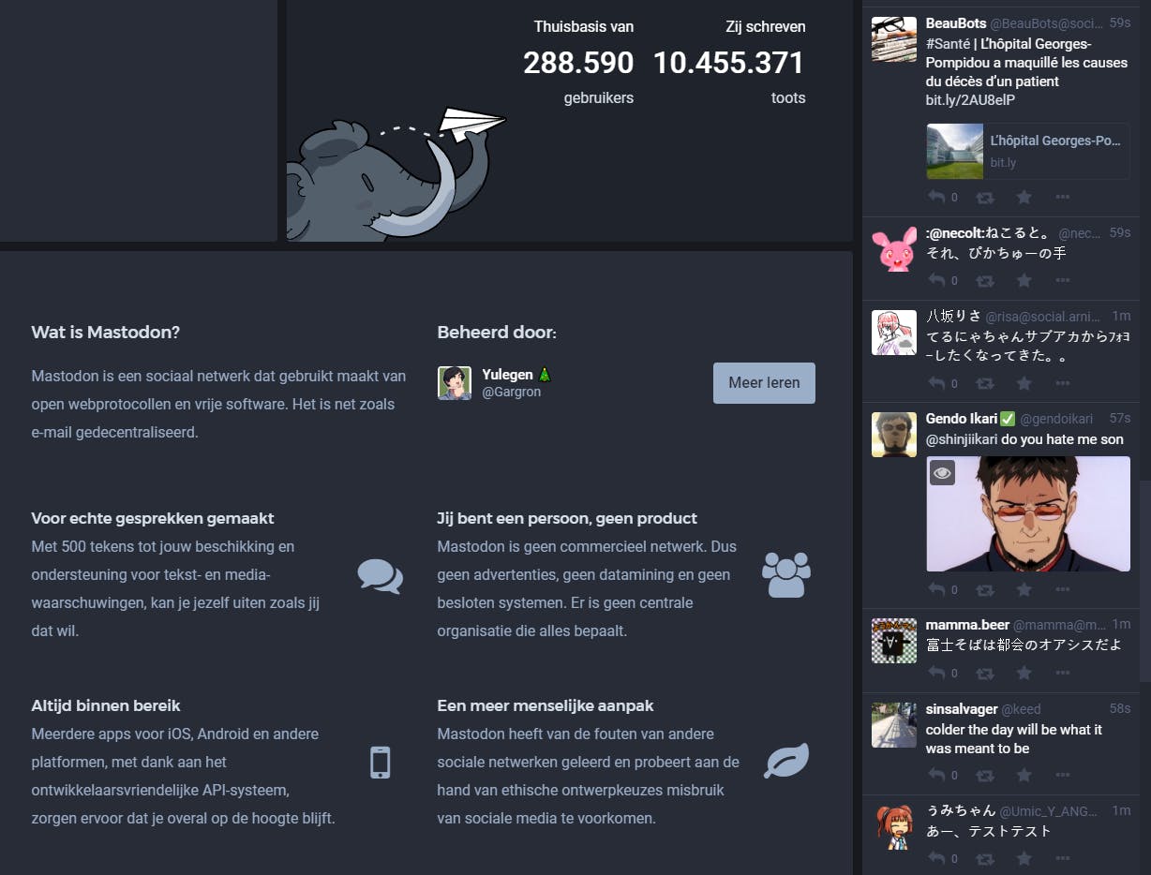Open more options on BeauBots toot

point(1062,197)
